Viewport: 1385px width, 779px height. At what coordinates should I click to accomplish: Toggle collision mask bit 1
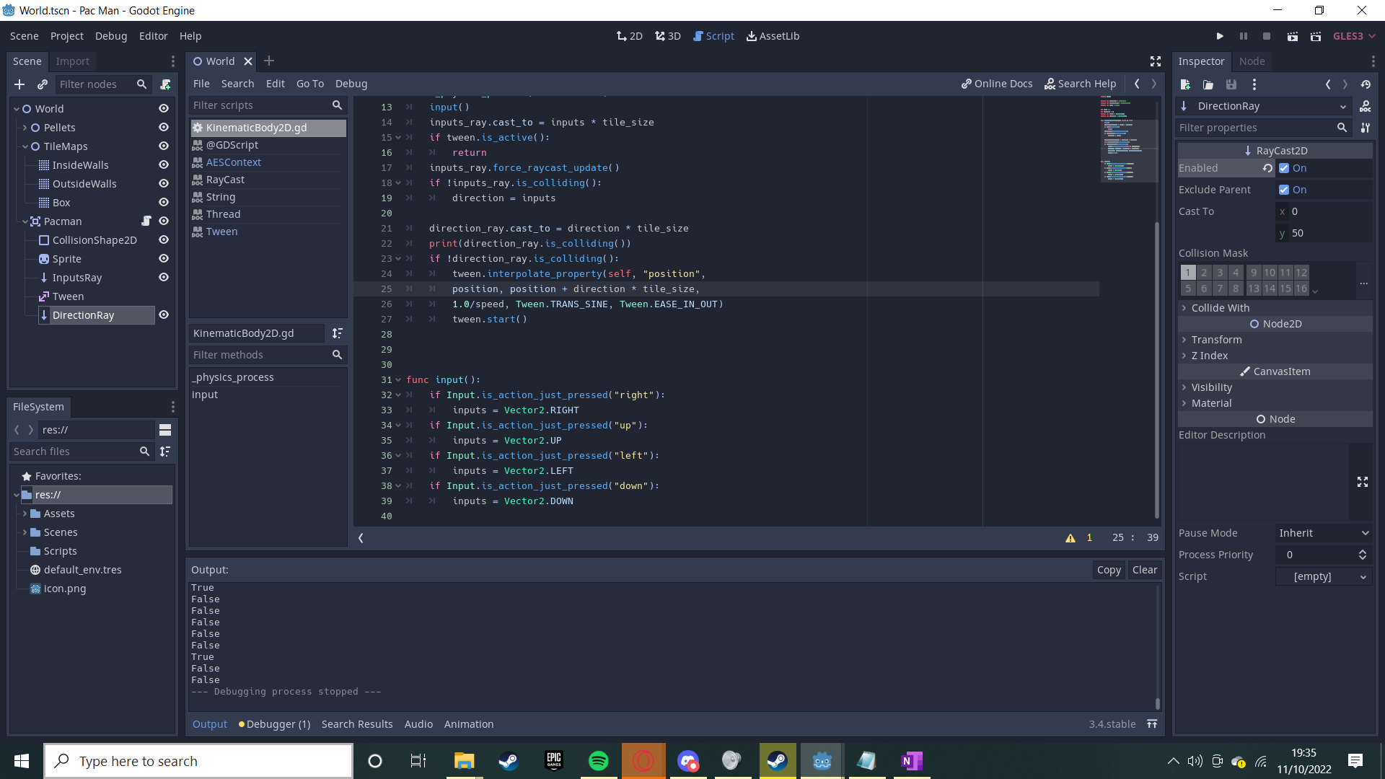point(1188,273)
